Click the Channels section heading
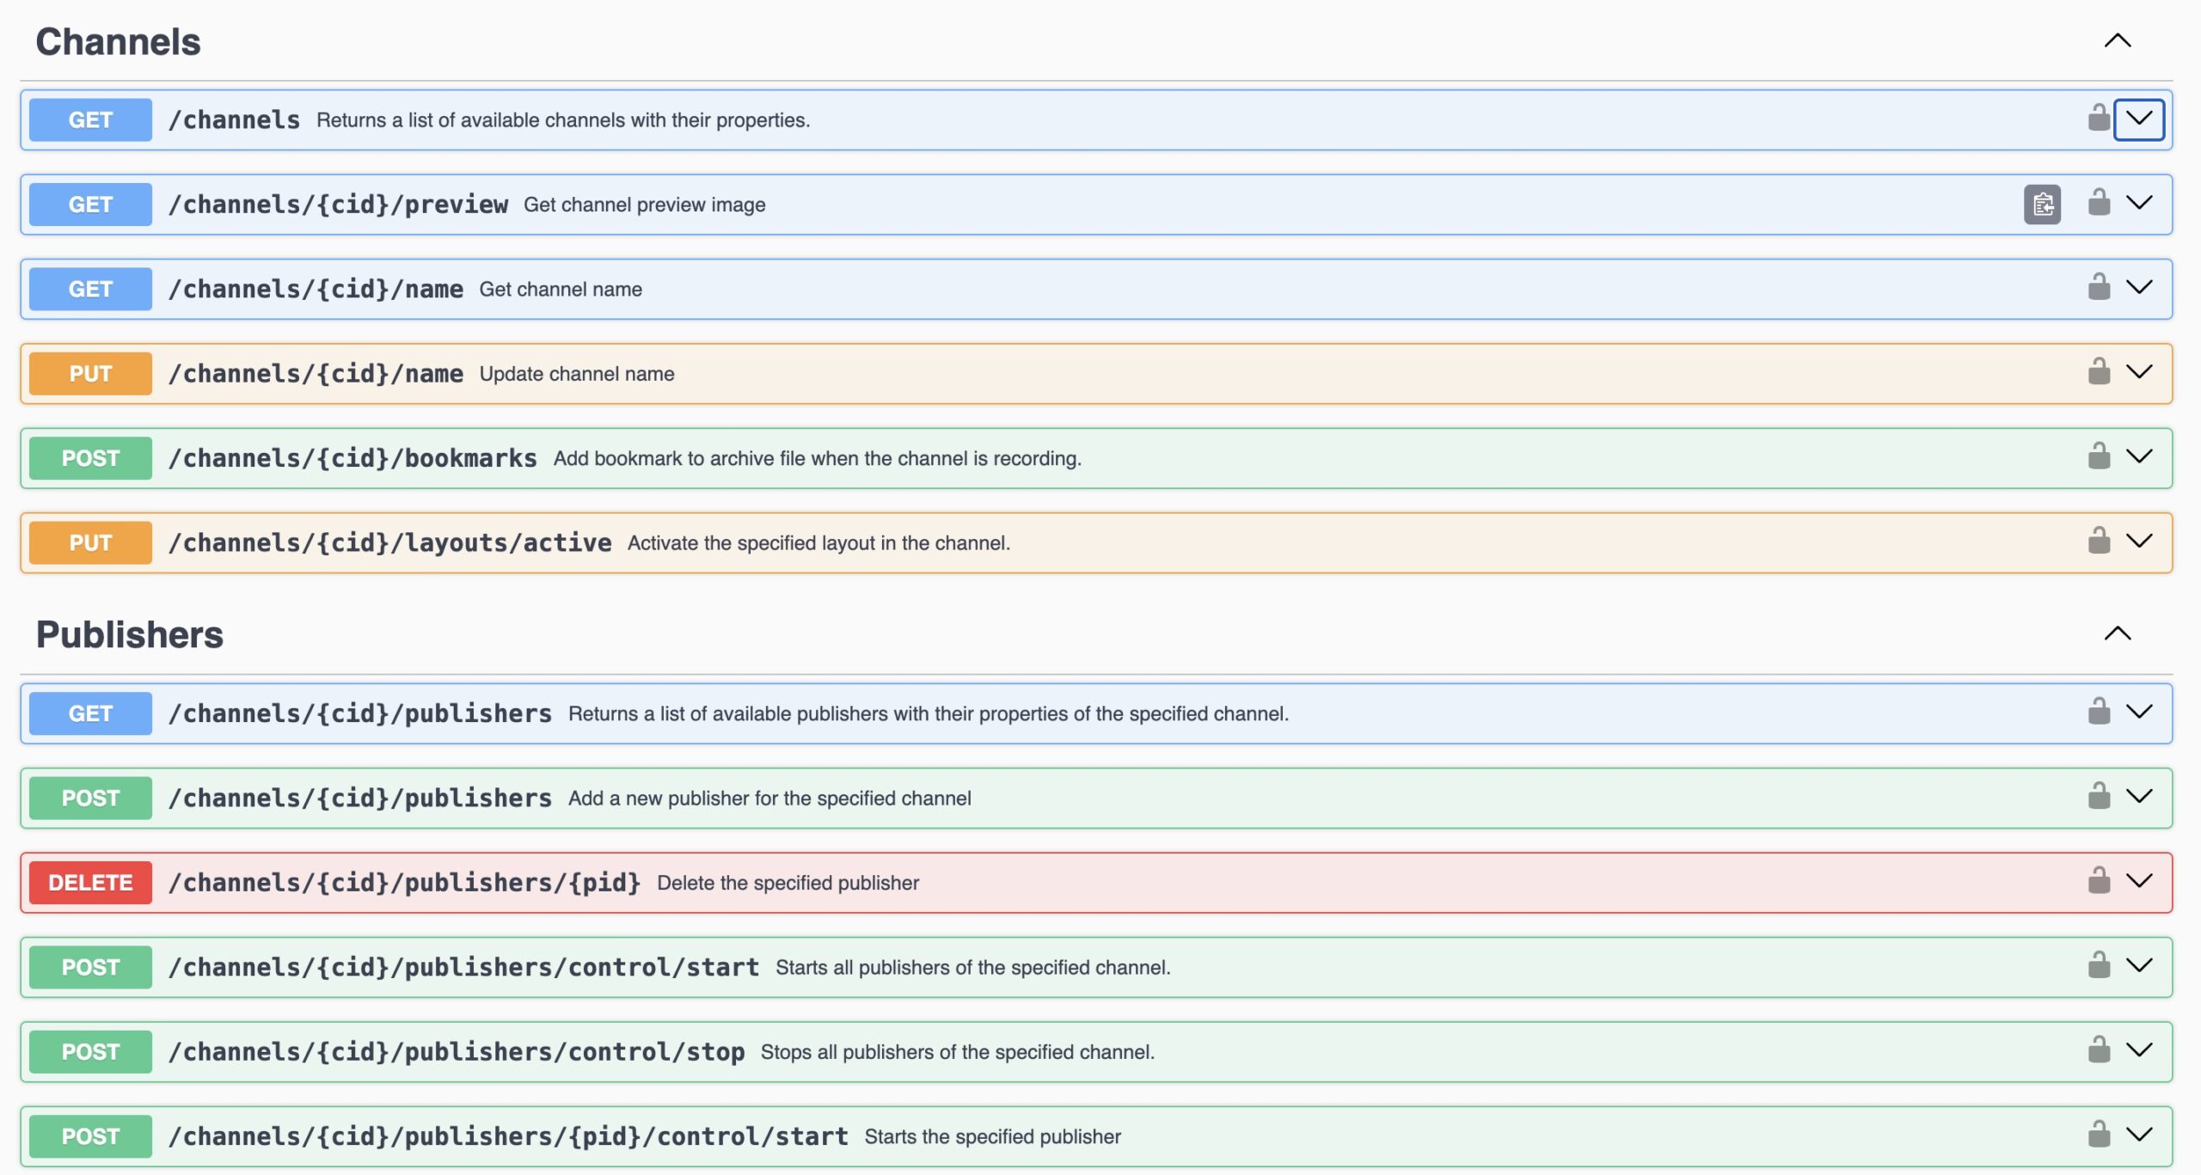This screenshot has height=1175, width=2201. [x=118, y=42]
